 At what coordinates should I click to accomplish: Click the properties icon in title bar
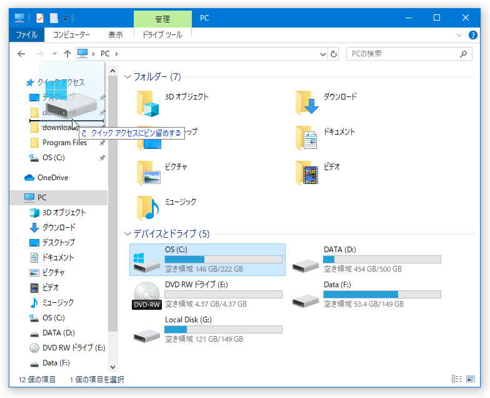coord(40,18)
